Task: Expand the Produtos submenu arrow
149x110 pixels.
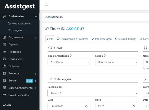Action: [36, 74]
